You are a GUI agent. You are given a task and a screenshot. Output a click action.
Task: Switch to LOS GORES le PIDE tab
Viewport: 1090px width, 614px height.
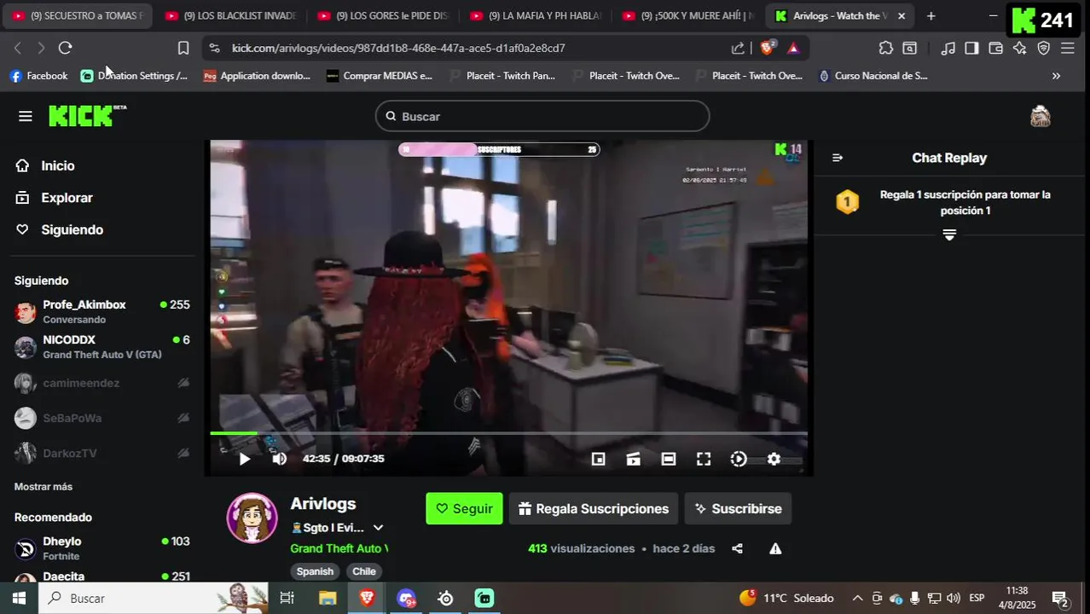click(384, 16)
